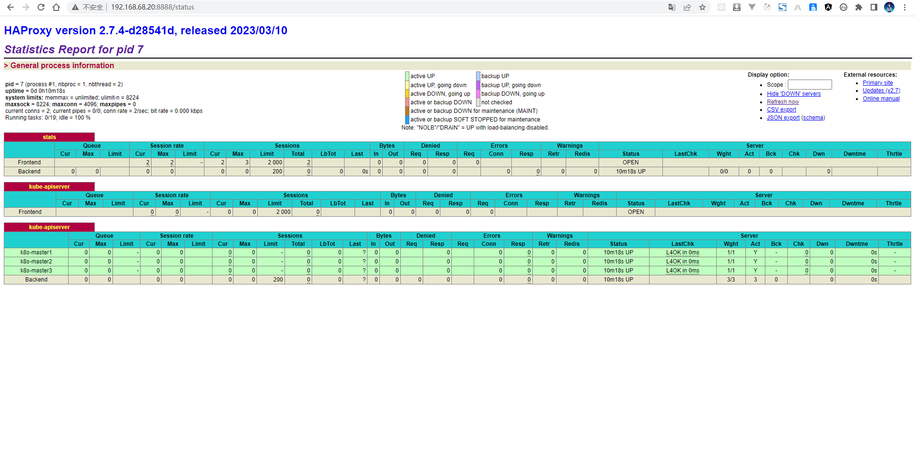The height and width of the screenshot is (474, 915).
Task: Click the Refresh now link
Action: tap(783, 102)
